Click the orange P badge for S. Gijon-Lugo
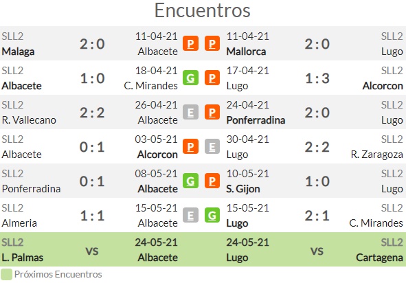 (212, 181)
